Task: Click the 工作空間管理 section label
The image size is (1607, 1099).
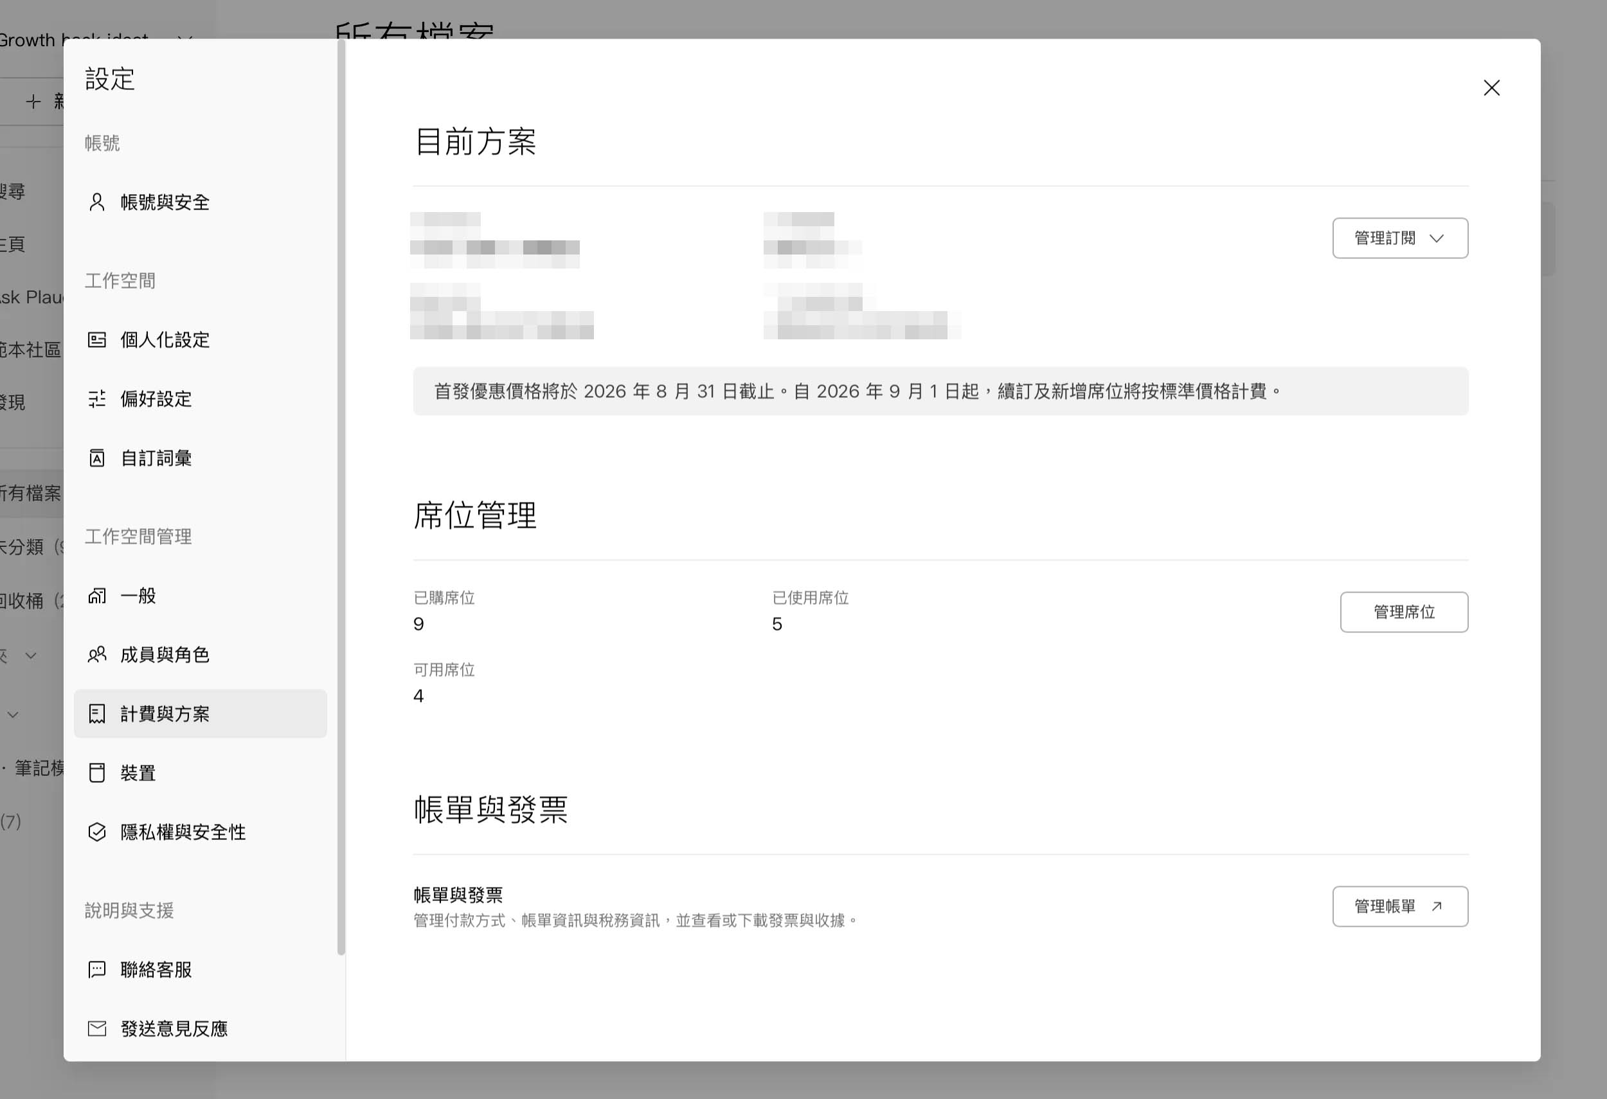Action: coord(138,537)
